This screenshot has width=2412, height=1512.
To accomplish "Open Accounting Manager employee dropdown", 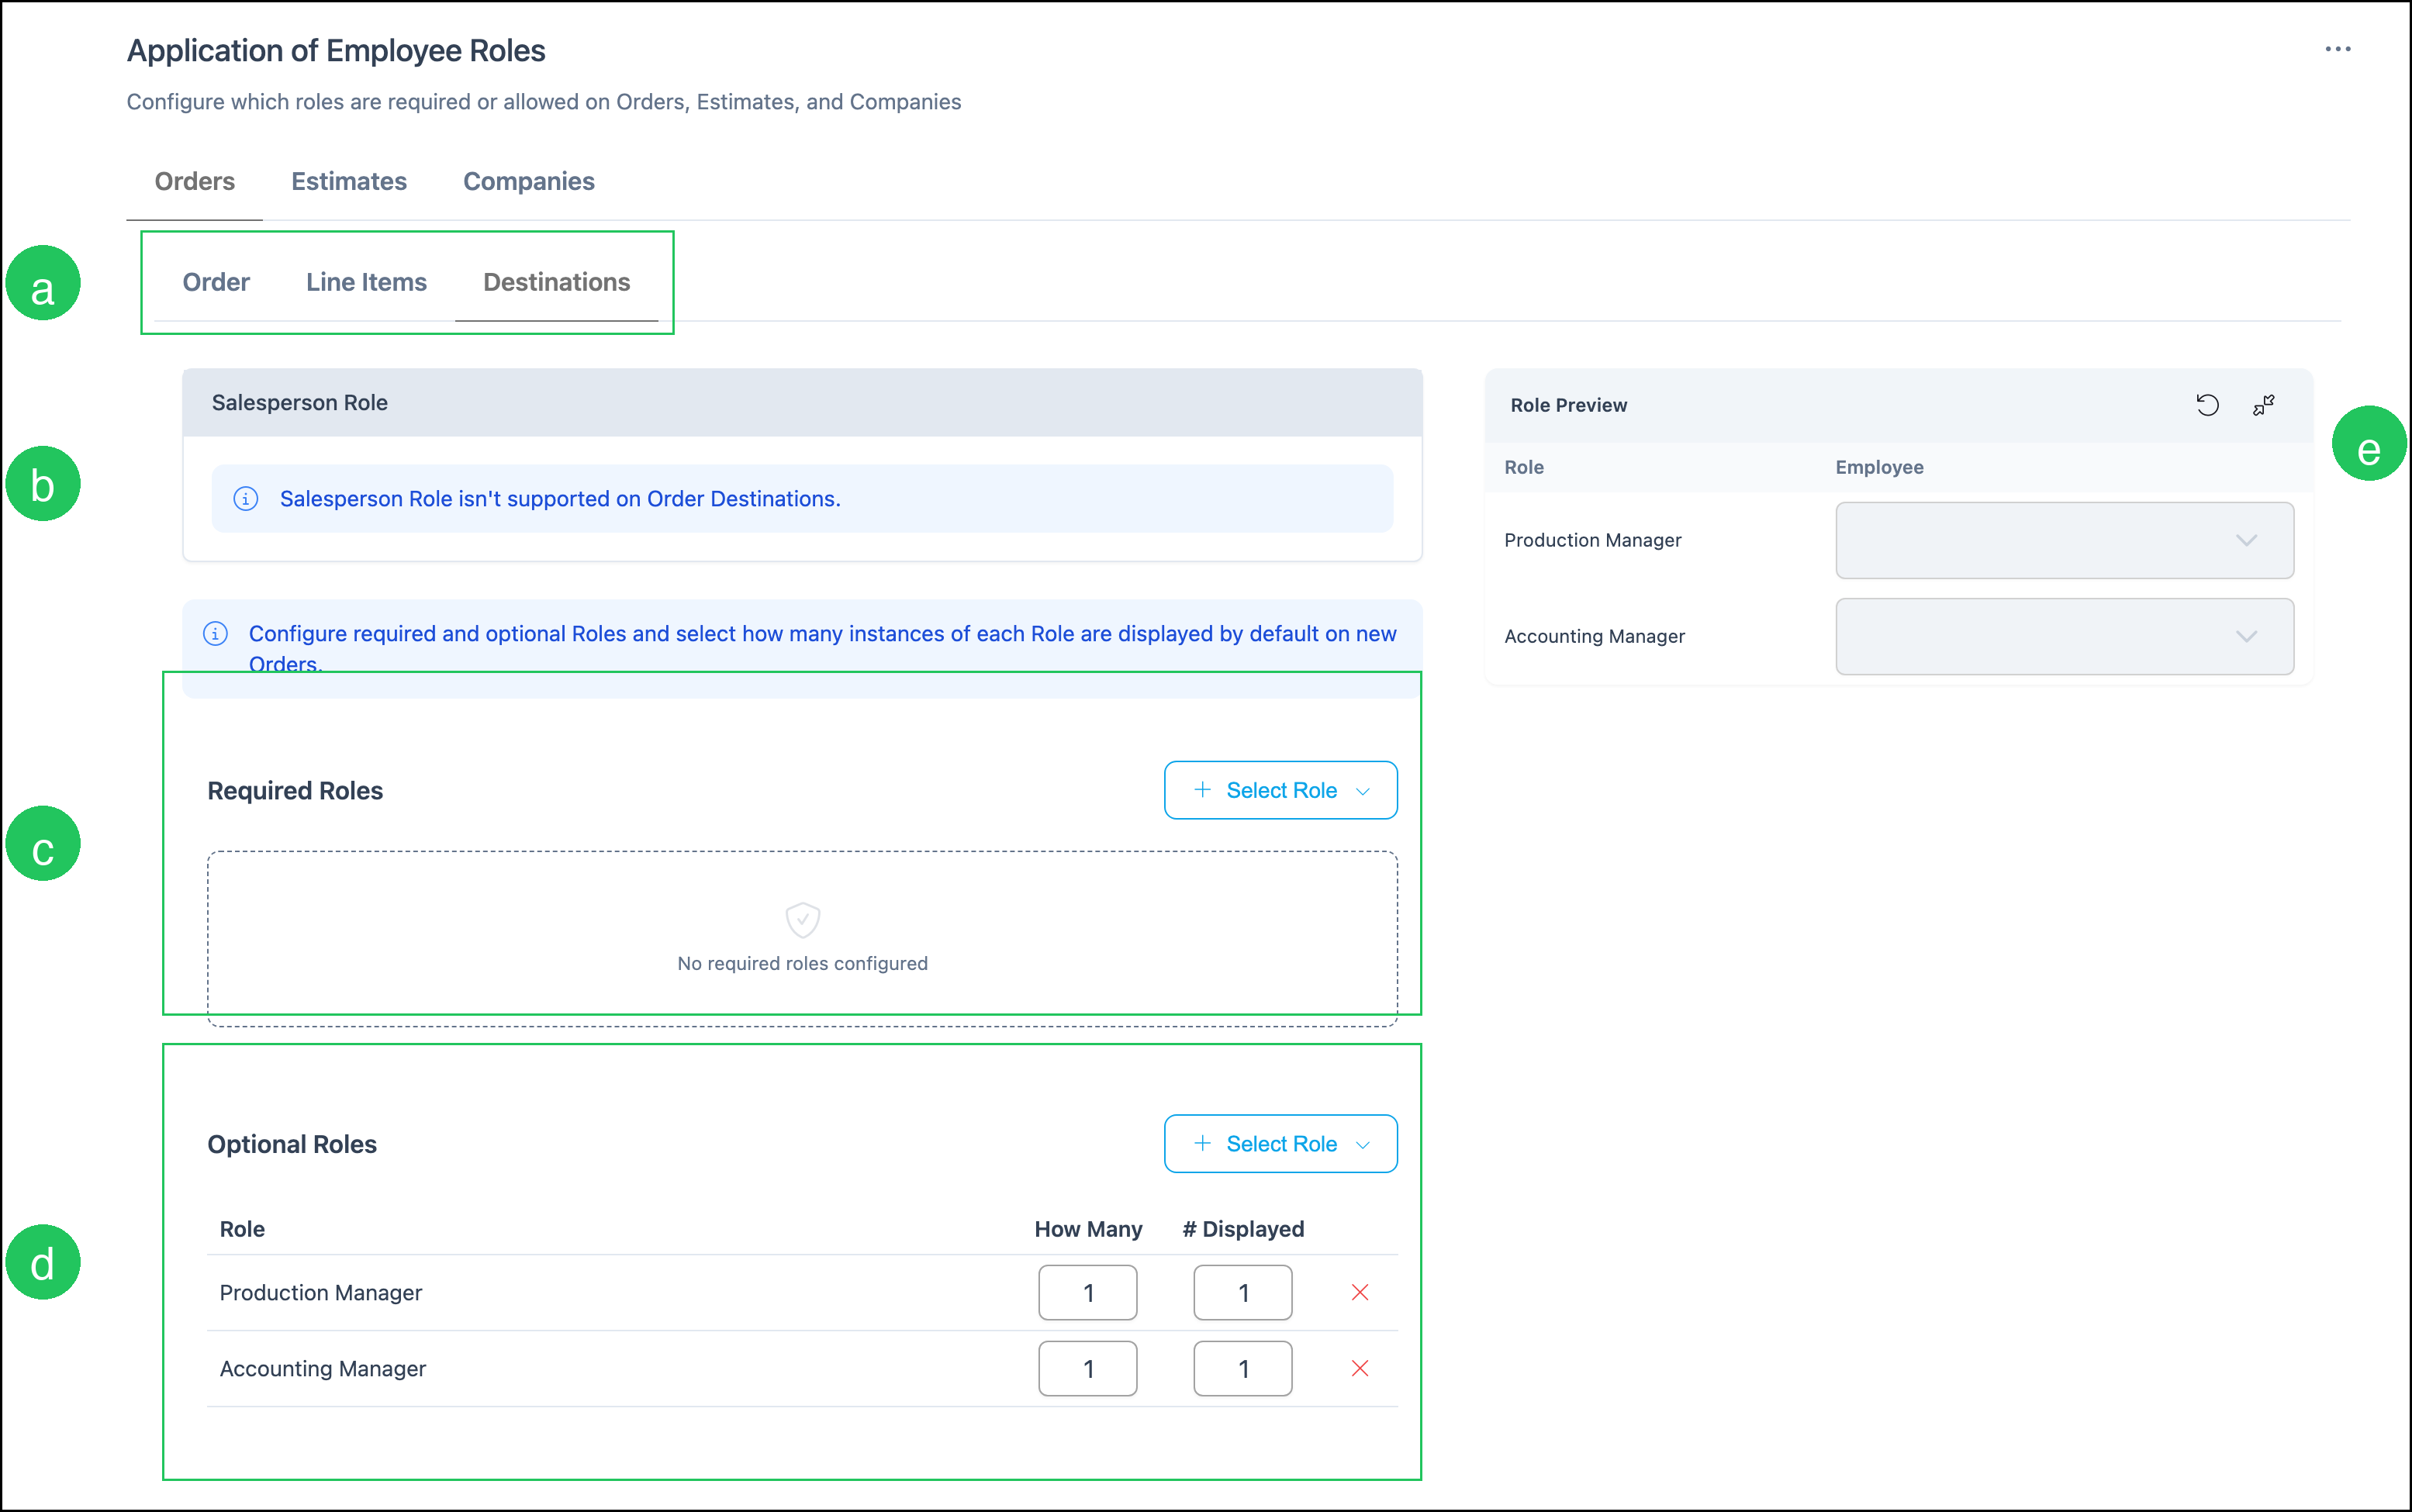I will click(x=2064, y=636).
